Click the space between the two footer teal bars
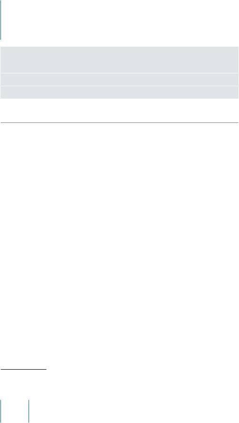239x423 pixels. pos(15,411)
